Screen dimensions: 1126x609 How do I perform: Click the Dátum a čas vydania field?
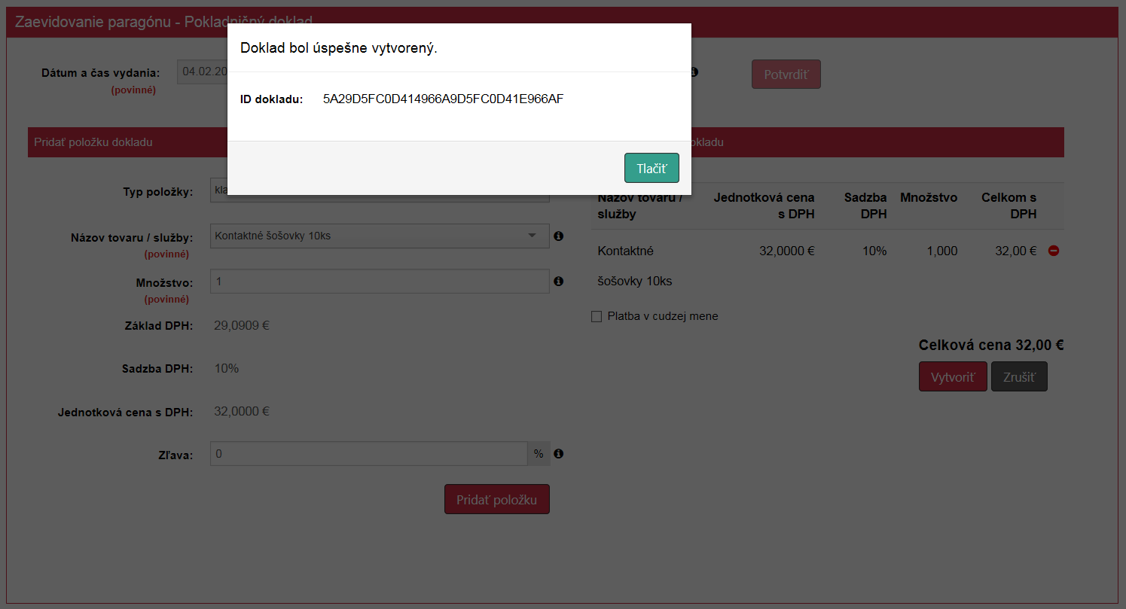[x=203, y=72]
